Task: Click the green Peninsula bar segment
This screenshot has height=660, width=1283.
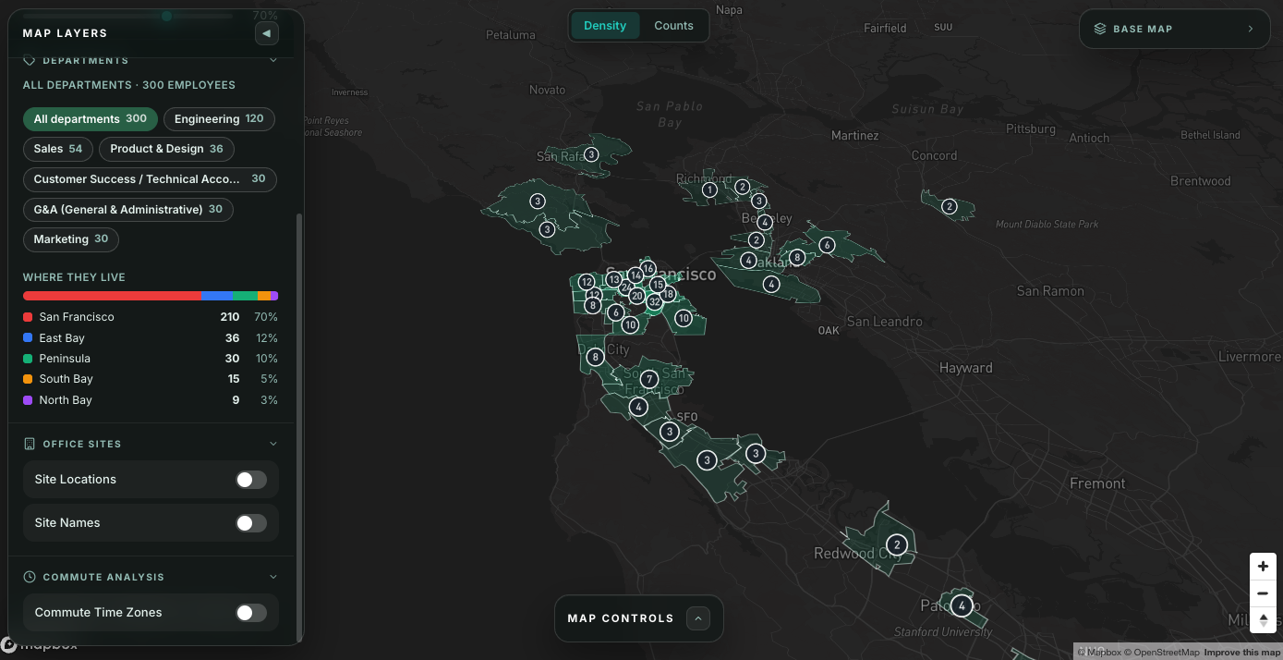Action: click(245, 296)
